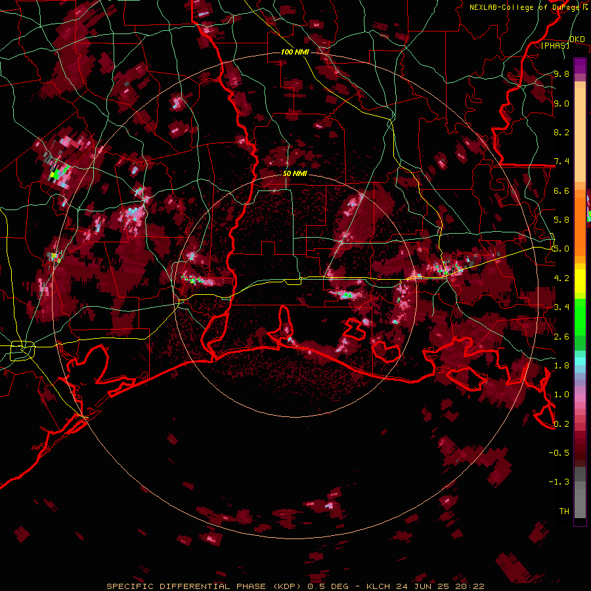This screenshot has width=591, height=591.
Task: Click the [PHAS] label above the color bar
Action: pos(555,45)
